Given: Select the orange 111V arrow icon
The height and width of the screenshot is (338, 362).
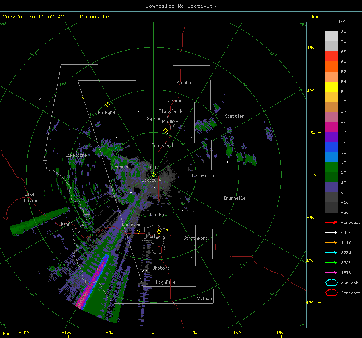Looking at the screenshot, I should [x=331, y=242].
